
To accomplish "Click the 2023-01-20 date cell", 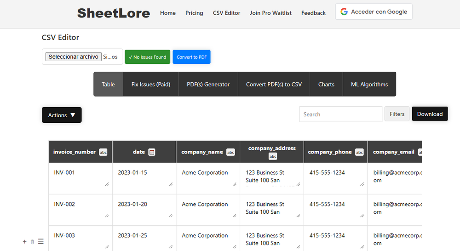I will point(144,210).
